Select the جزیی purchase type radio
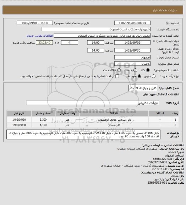The height and width of the screenshot is (205, 186). [154, 76]
